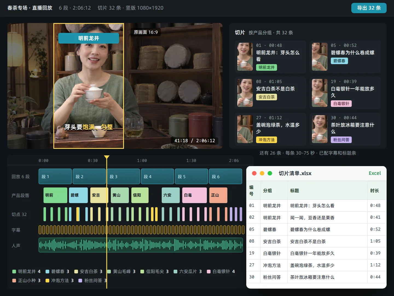The height and width of the screenshot is (296, 394).
Task: Open clip 05 碧螺春为什么卷成螺 thumbnail
Action: point(320,57)
